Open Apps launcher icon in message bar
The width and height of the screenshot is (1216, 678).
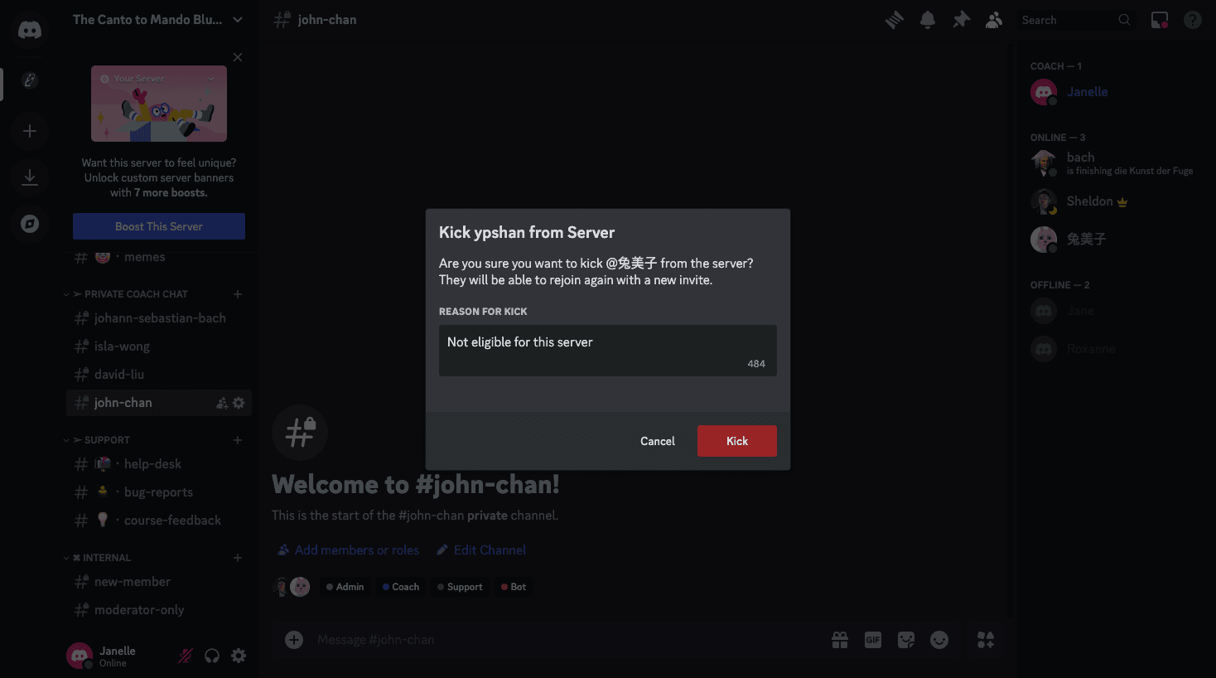[x=986, y=640]
